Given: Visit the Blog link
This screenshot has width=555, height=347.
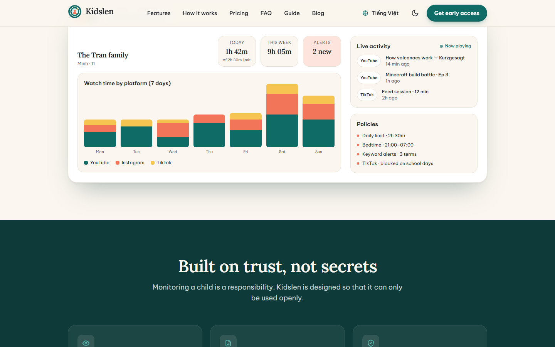Looking at the screenshot, I should 318,13.
